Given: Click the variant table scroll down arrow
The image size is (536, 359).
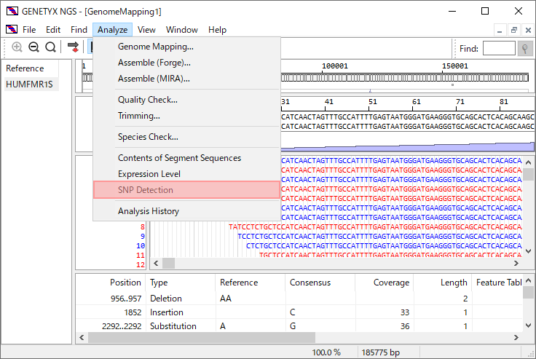Looking at the screenshot, I should 529,326.
